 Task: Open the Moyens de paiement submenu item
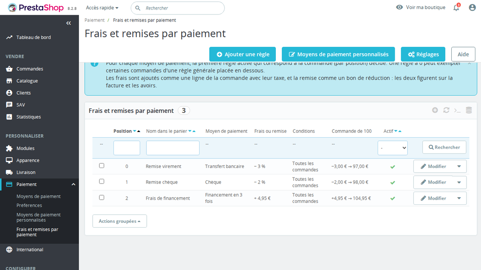pyautogui.click(x=38, y=196)
